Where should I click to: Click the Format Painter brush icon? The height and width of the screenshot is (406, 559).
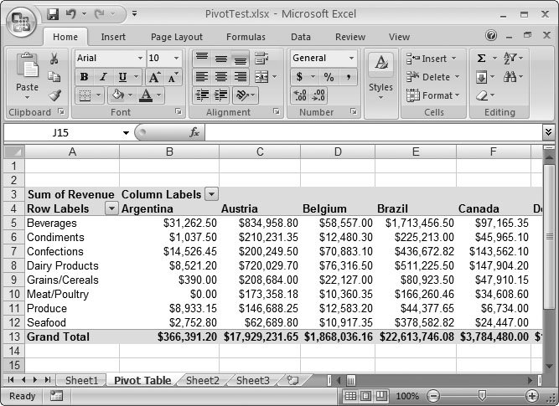pyautogui.click(x=54, y=96)
